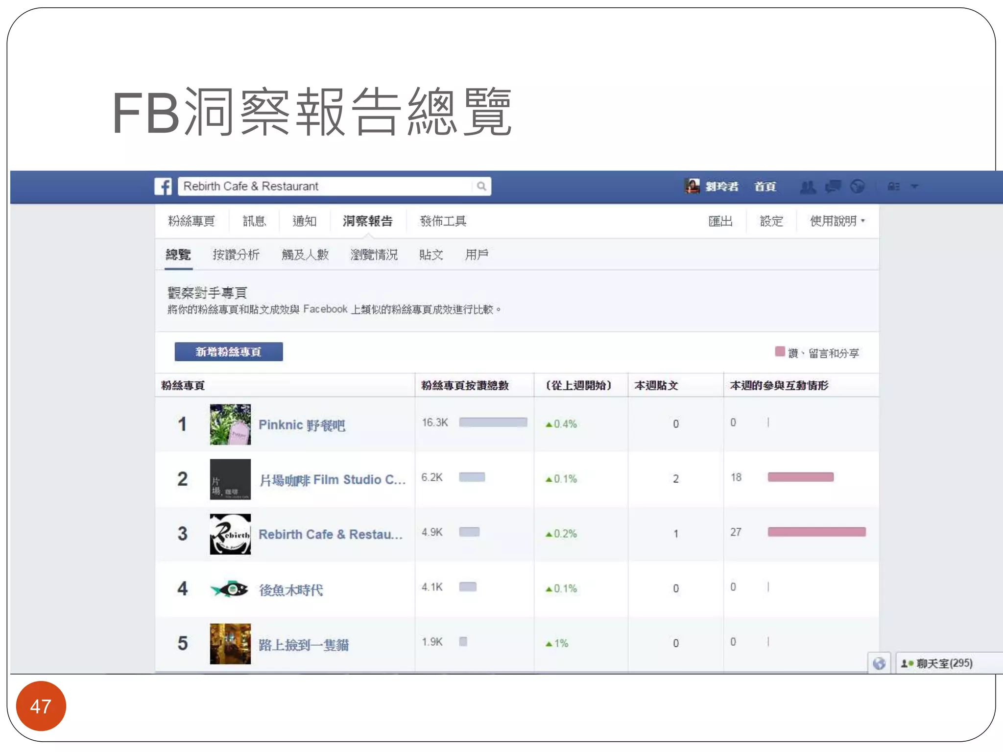Screen dimensions: 1003x752
Task: Click the 片場咖啡 Film Studio page thumbnail
Action: tap(230, 479)
